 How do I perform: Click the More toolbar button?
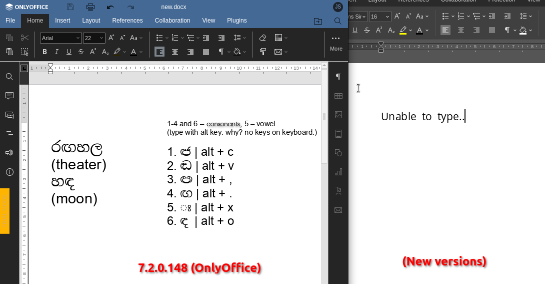[336, 44]
